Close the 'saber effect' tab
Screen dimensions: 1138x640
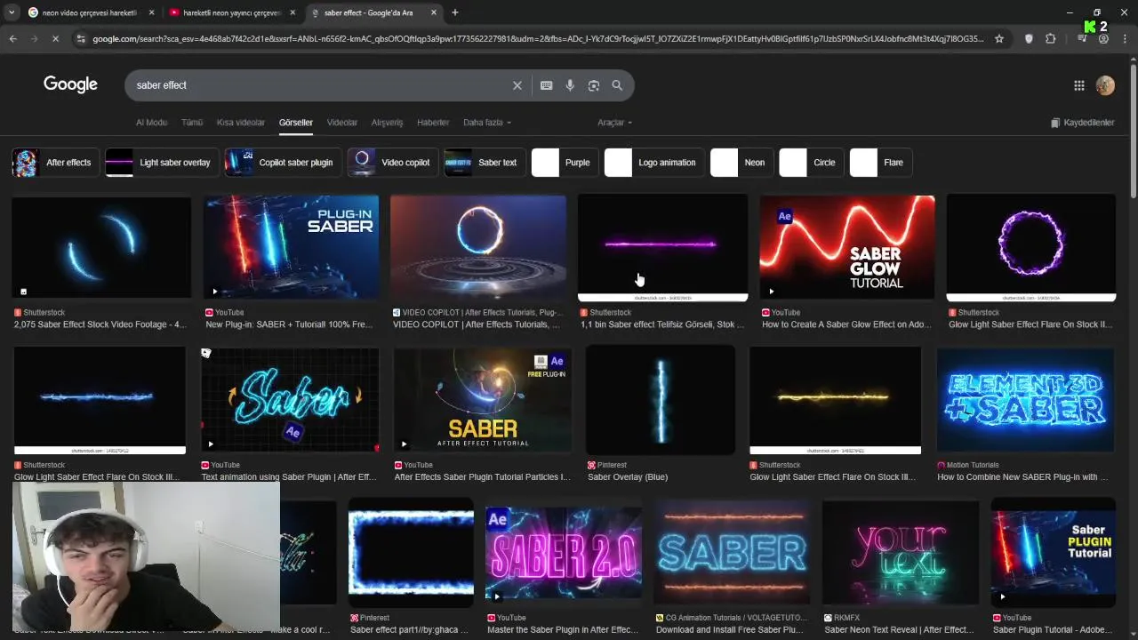point(434,12)
